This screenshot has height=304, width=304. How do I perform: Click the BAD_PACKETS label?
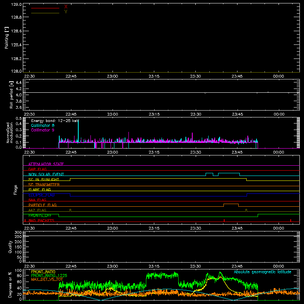(x=41, y=220)
